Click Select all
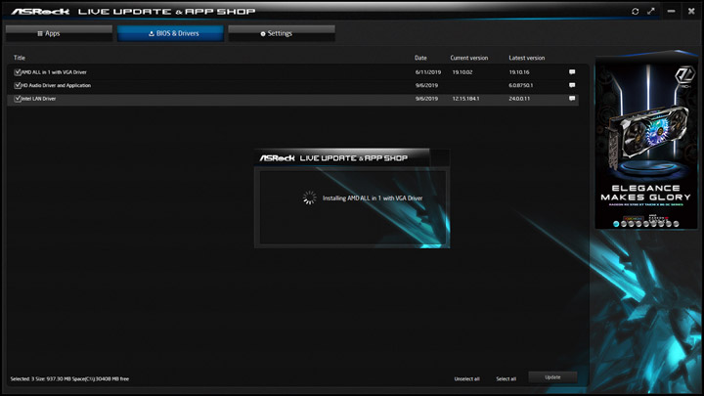This screenshot has width=704, height=396. (x=506, y=379)
